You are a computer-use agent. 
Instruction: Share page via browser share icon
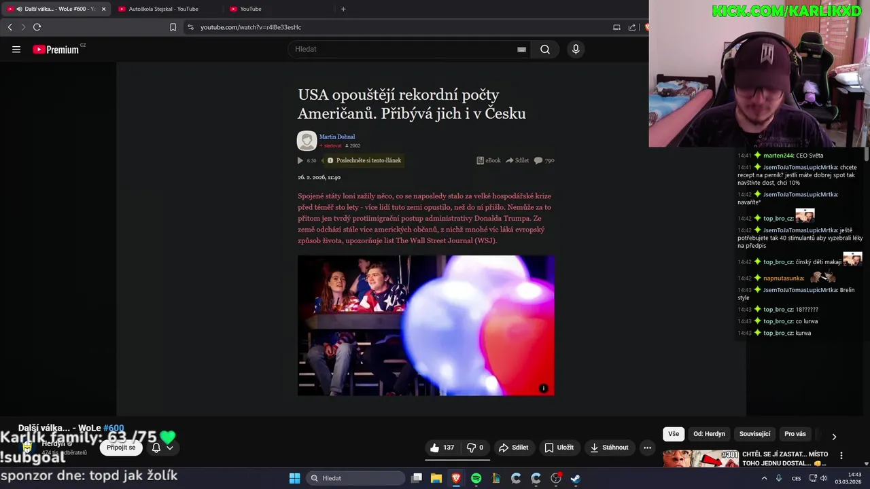632,27
